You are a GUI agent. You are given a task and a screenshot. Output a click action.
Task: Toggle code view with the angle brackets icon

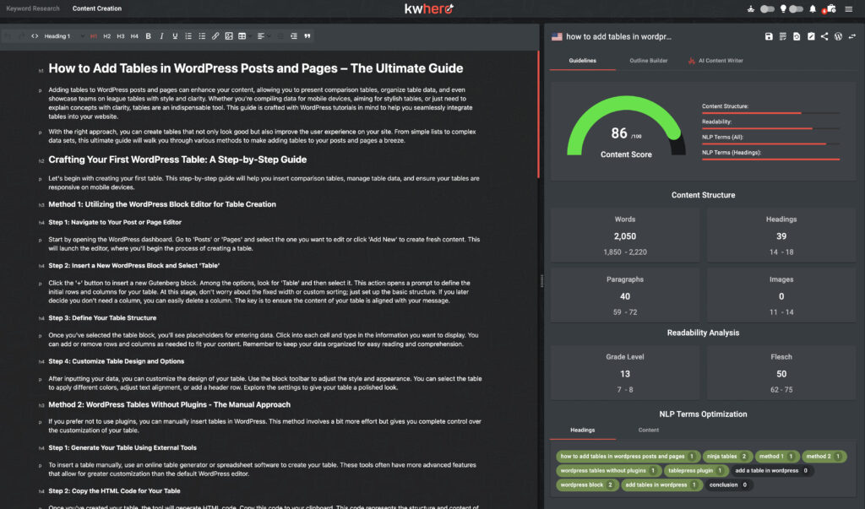click(33, 36)
